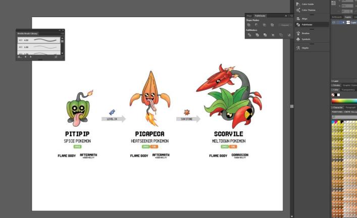357x218 pixels.
Task: Toggle visibility of the Layer row
Action: point(334,22)
